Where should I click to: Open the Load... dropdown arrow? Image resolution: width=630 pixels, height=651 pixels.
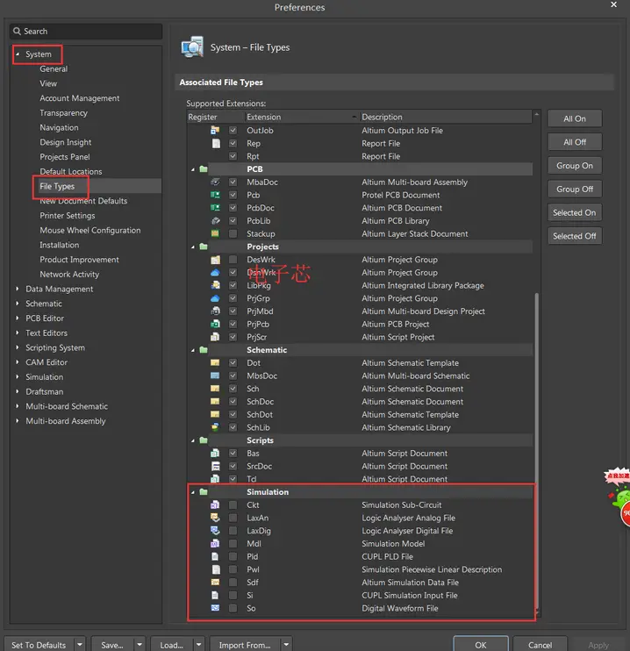pos(199,644)
